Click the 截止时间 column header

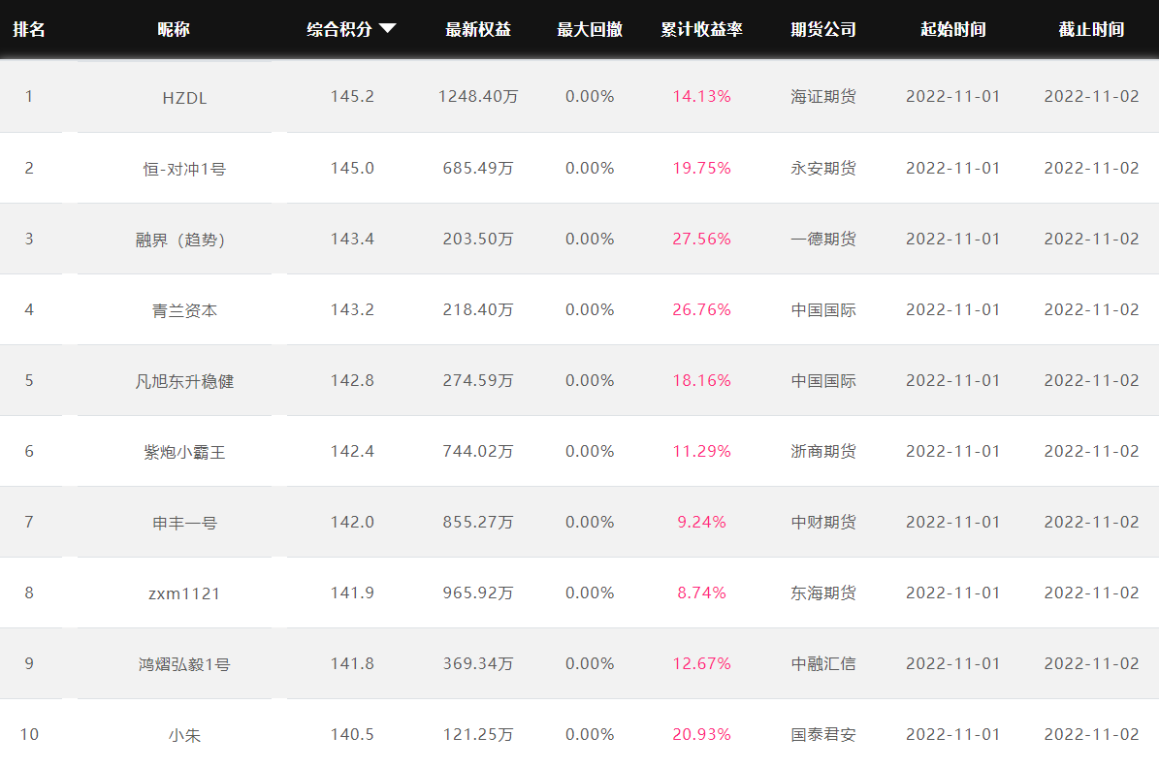tap(1091, 29)
